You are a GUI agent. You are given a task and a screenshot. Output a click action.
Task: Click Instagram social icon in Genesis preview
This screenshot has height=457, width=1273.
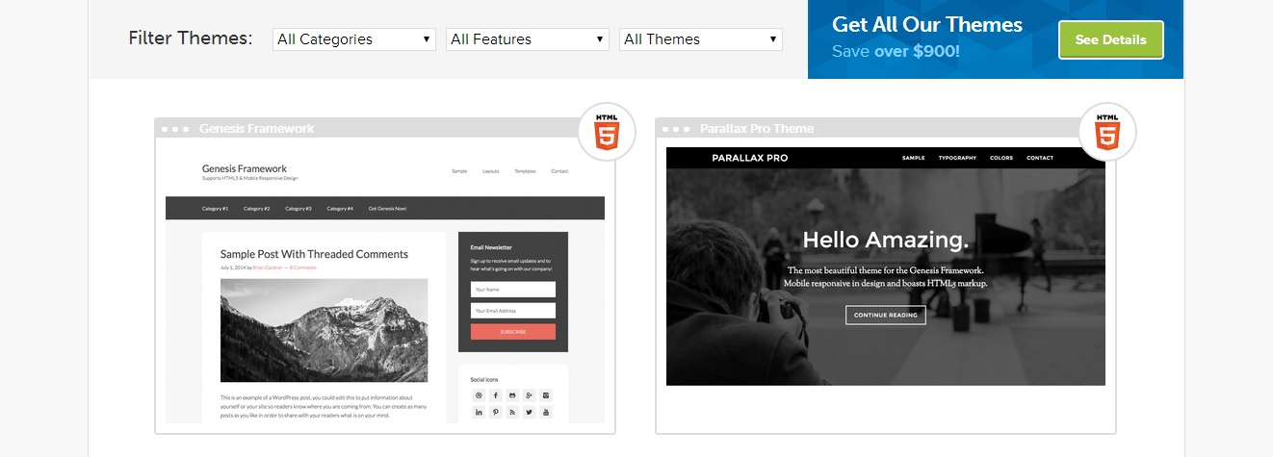546,395
